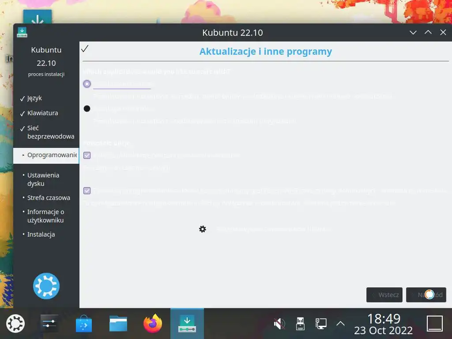Select the Informacje o użytkowniku step

tap(46, 216)
